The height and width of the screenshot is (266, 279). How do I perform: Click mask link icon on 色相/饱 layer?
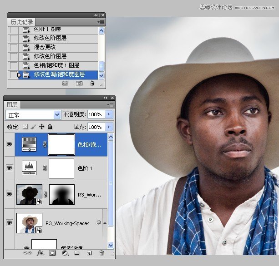(45, 144)
